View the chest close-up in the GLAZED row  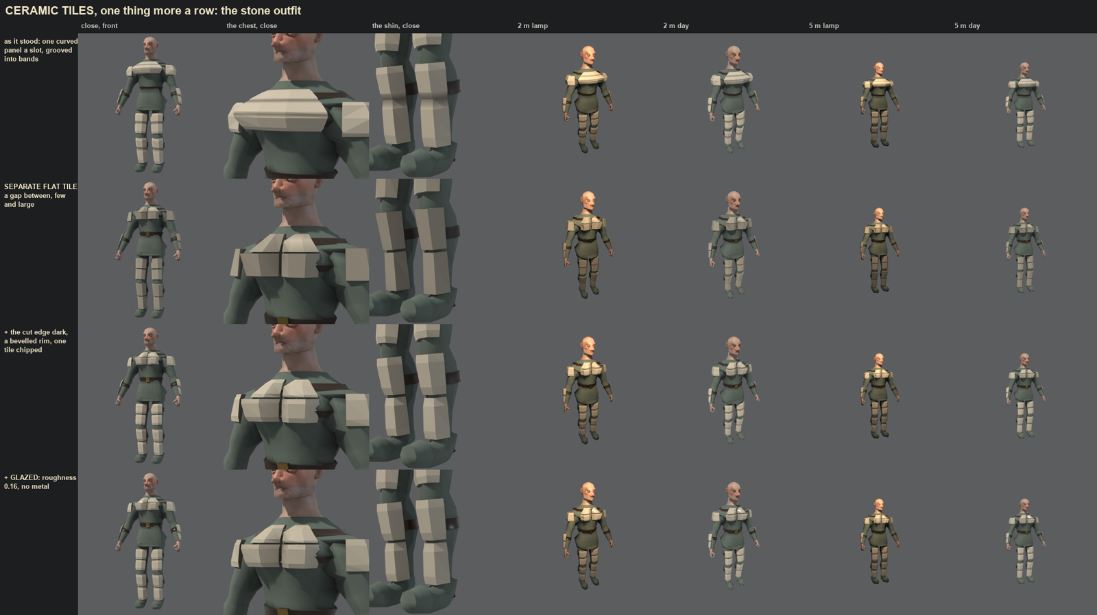click(296, 542)
